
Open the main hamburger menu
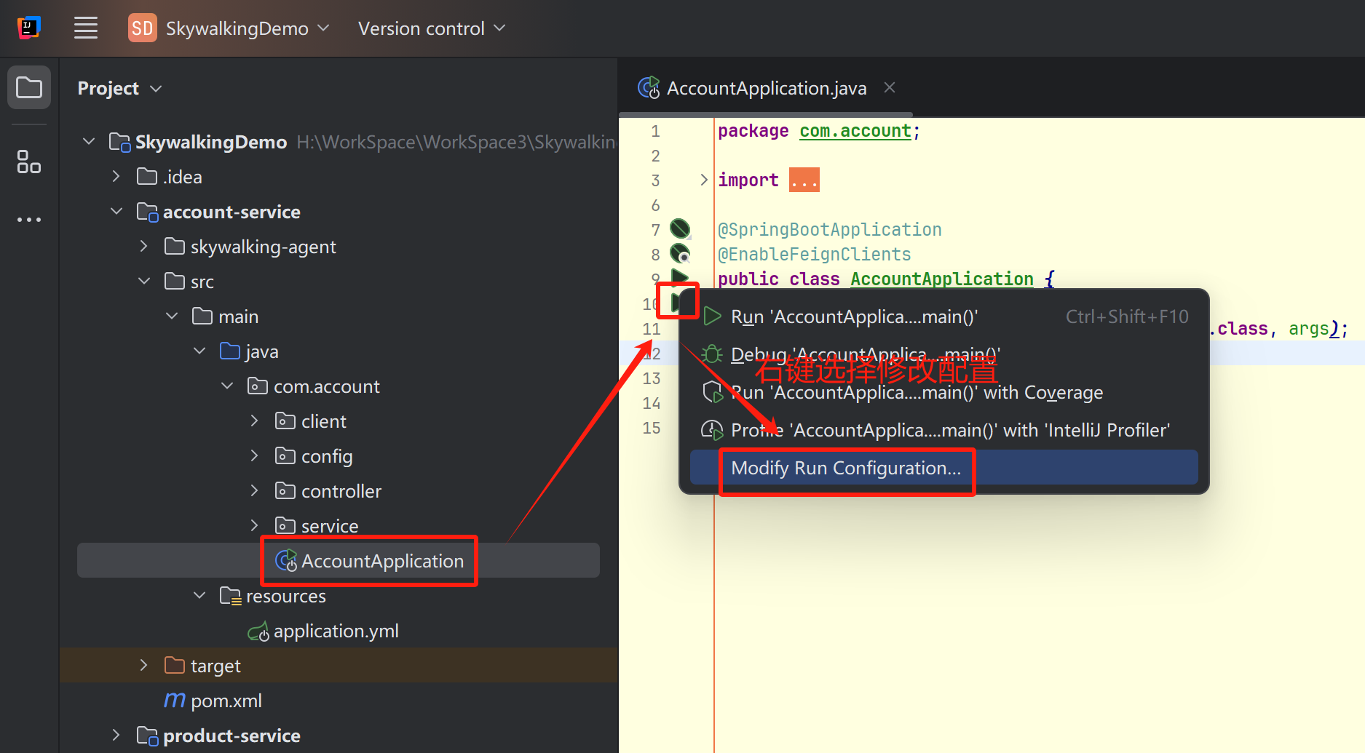(86, 28)
